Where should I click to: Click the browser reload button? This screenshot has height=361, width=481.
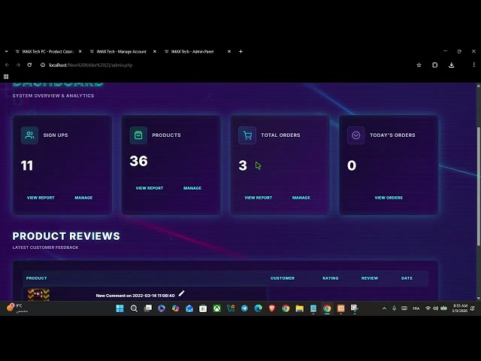31,65
